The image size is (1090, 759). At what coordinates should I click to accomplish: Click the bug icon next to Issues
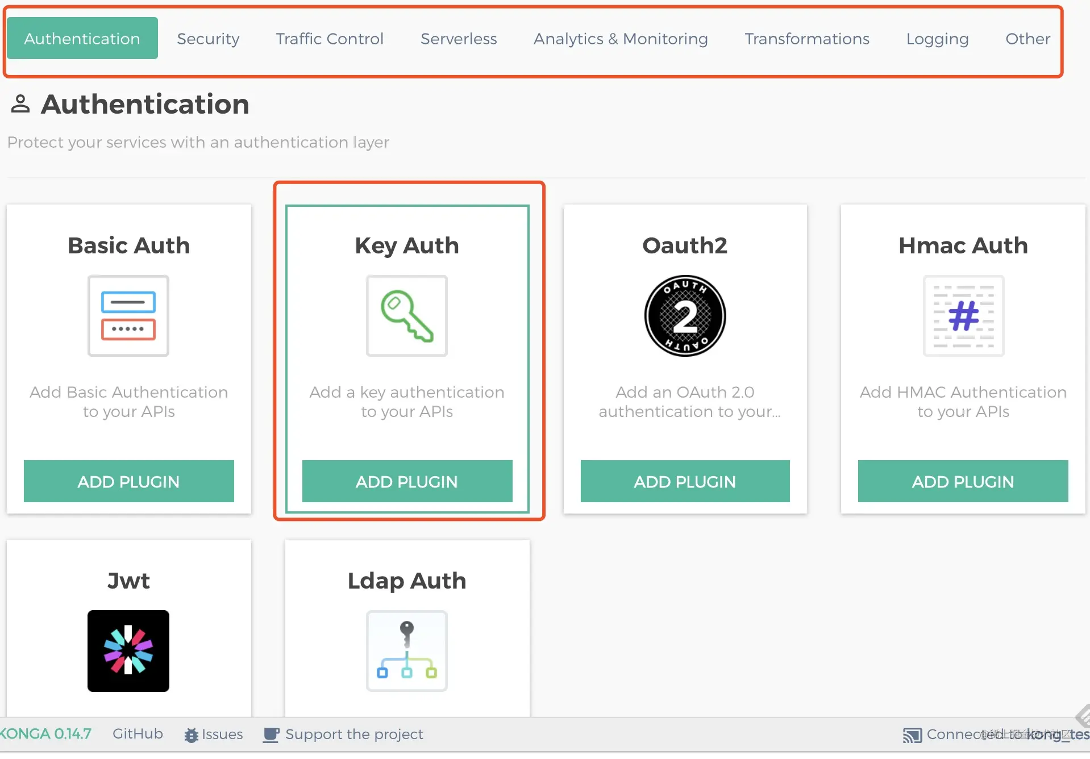point(191,735)
